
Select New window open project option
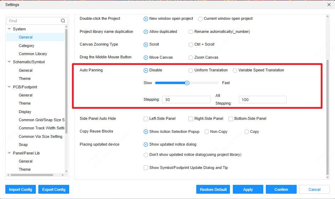[146, 19]
